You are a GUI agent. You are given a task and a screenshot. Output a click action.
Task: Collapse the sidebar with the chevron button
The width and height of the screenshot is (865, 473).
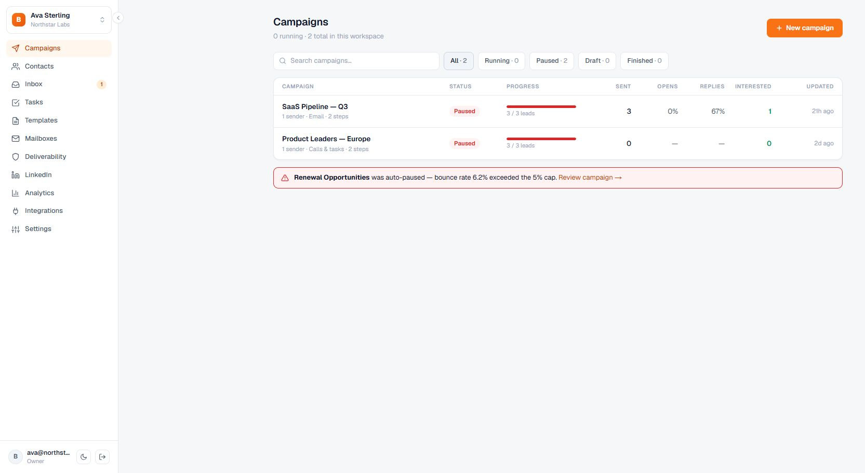point(118,18)
